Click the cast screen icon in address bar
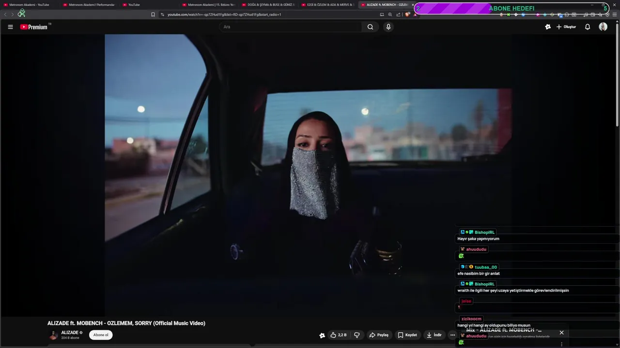This screenshot has height=348, width=620. pyautogui.click(x=382, y=14)
